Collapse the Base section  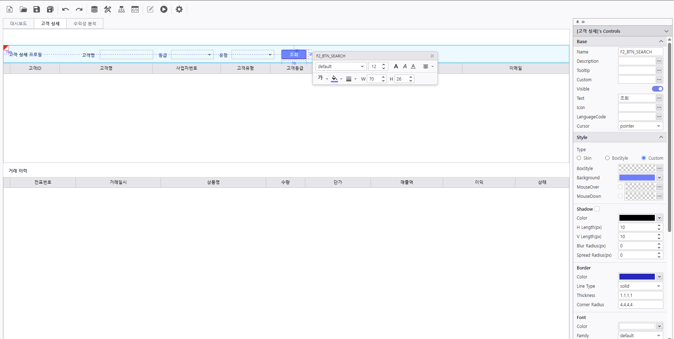[661, 41]
